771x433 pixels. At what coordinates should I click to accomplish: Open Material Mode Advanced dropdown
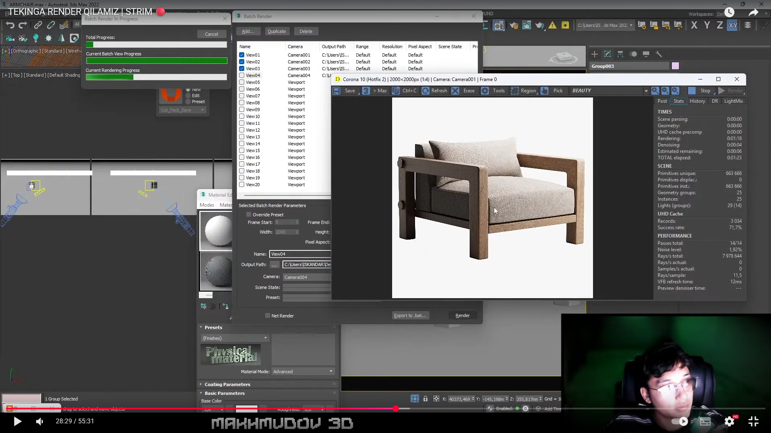(x=303, y=372)
